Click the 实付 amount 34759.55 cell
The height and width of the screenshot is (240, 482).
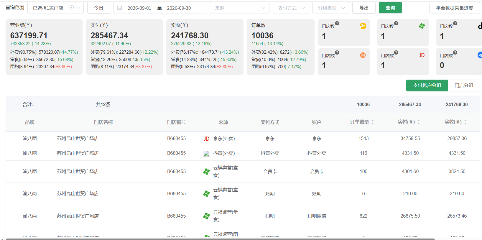410,138
